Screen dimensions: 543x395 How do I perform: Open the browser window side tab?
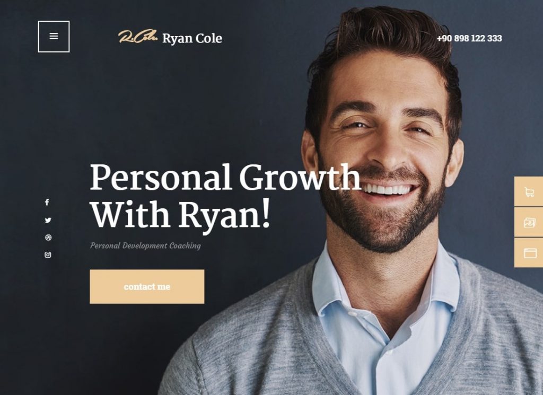tap(529, 253)
